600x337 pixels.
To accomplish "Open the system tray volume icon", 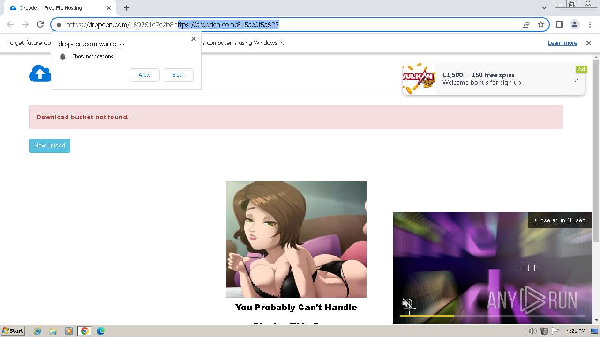I will [x=533, y=331].
